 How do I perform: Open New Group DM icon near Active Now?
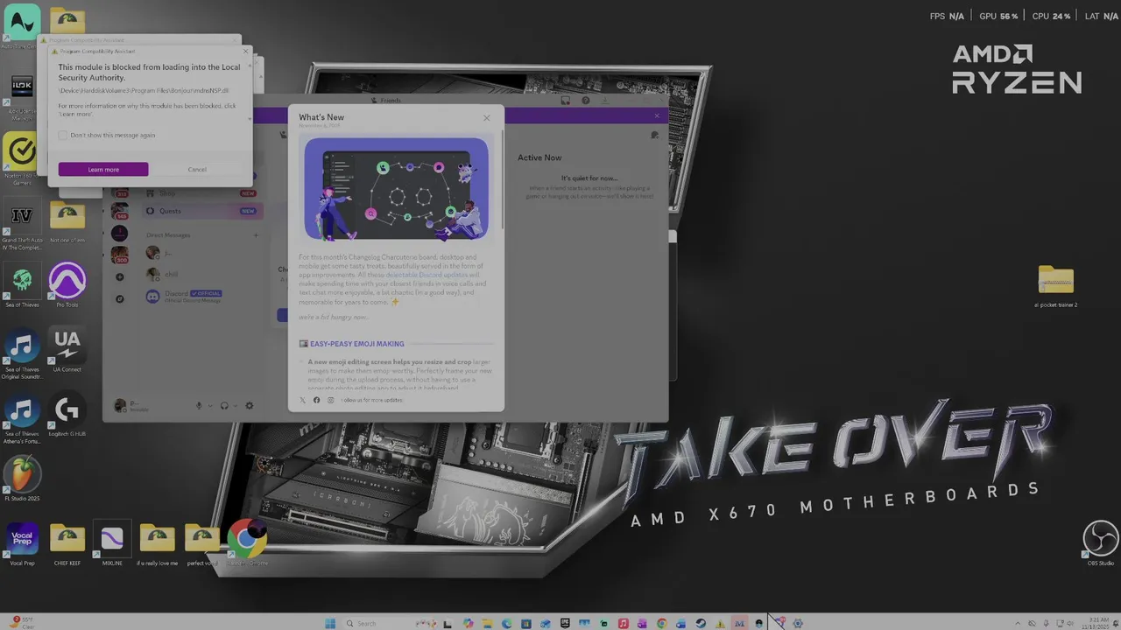pos(654,136)
